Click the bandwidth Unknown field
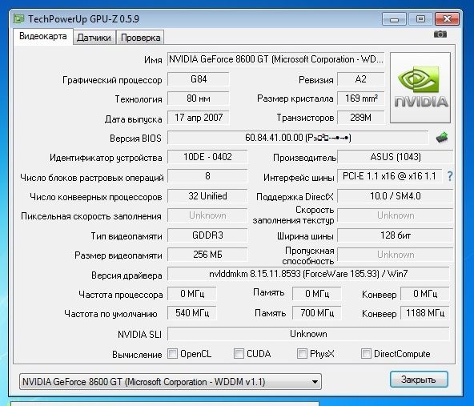The height and width of the screenshot is (406, 474). (x=395, y=255)
